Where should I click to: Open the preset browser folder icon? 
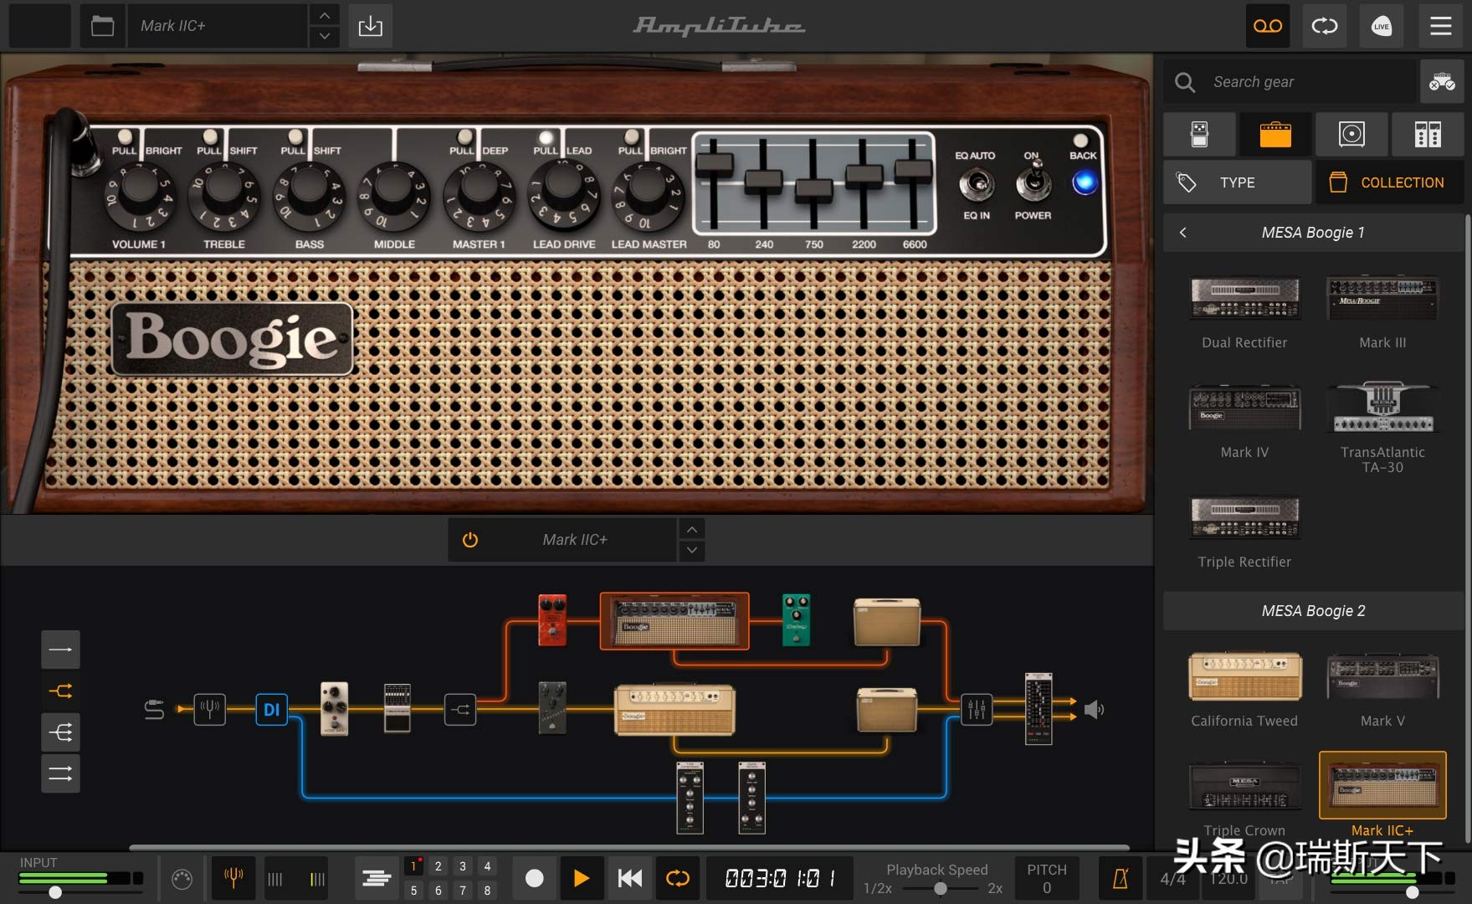[x=103, y=26]
